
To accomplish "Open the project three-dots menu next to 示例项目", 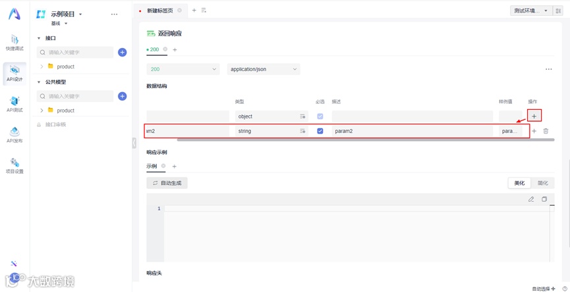I will click(x=114, y=14).
